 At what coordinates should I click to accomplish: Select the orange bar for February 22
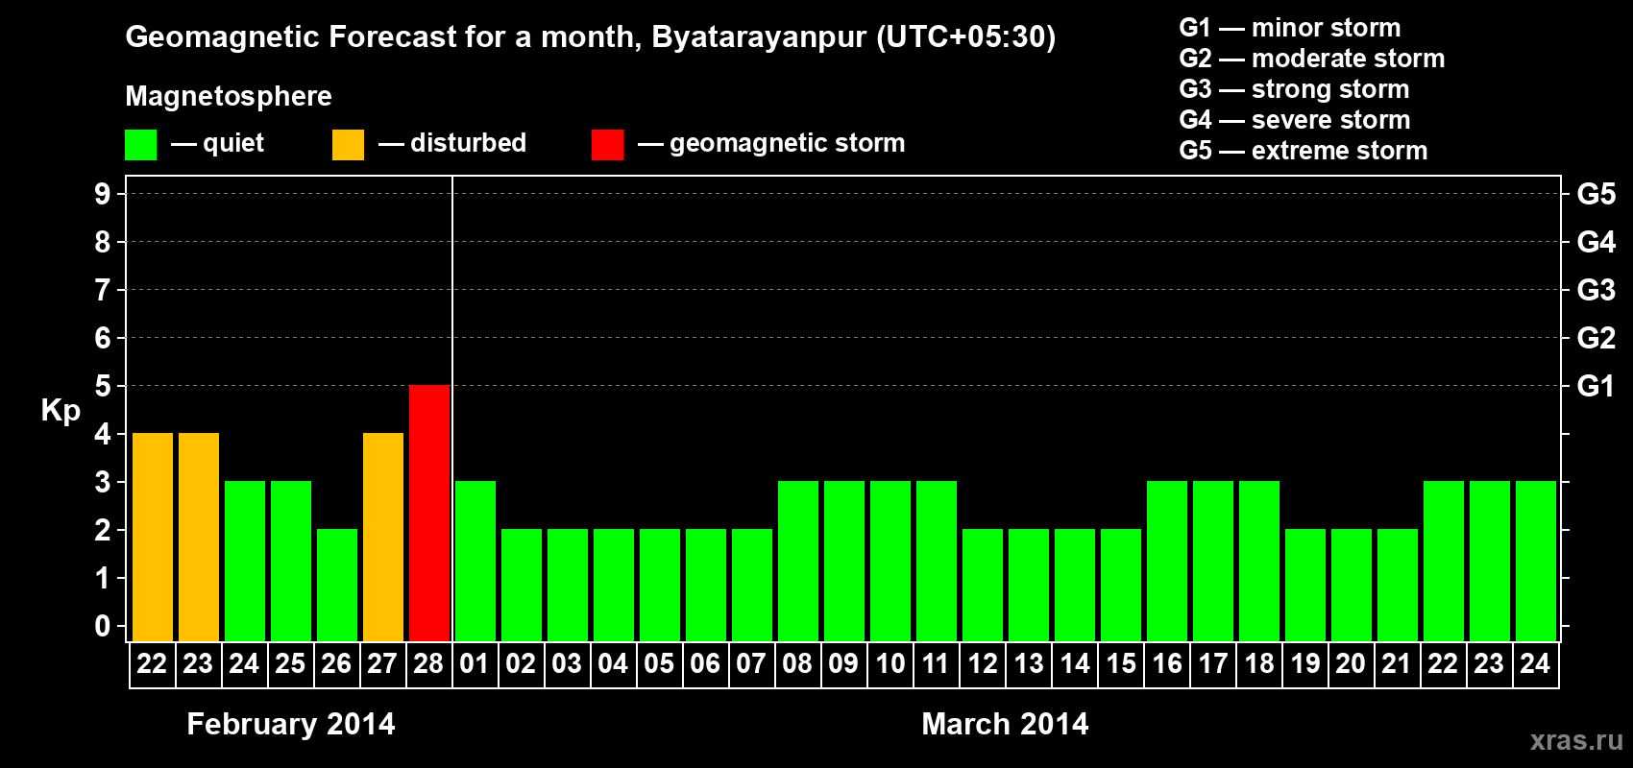pyautogui.click(x=153, y=537)
